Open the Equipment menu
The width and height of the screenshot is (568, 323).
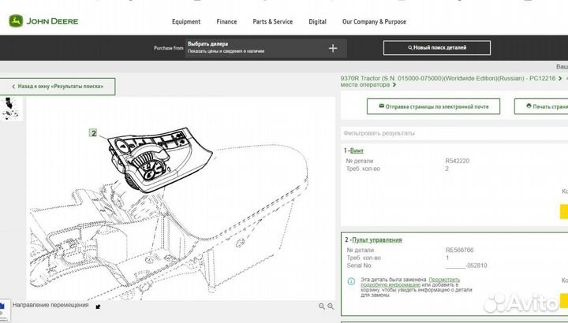pyautogui.click(x=186, y=22)
